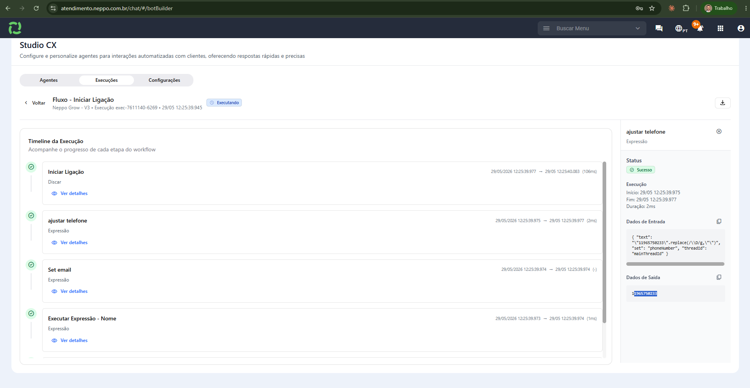Click the Set email success check icon
This screenshot has width=750, height=388.
[x=31, y=265]
